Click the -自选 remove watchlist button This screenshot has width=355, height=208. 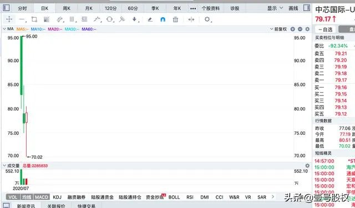(x=326, y=29)
